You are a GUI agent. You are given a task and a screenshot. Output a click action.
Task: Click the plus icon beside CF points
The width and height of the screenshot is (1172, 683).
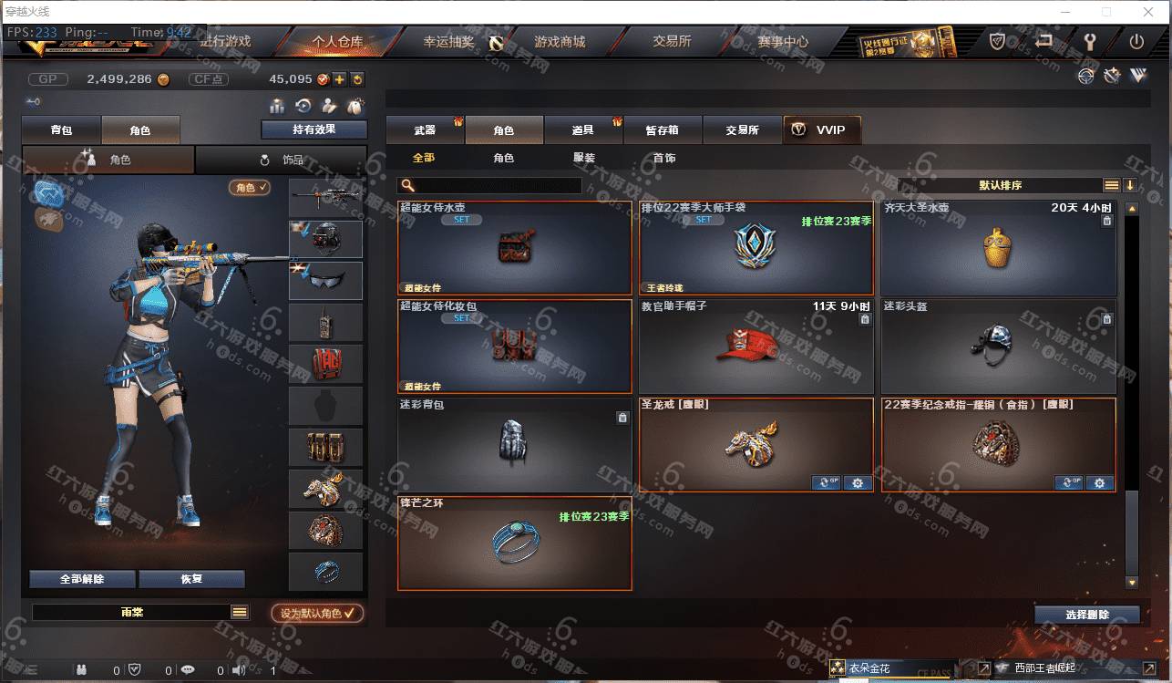click(x=339, y=79)
